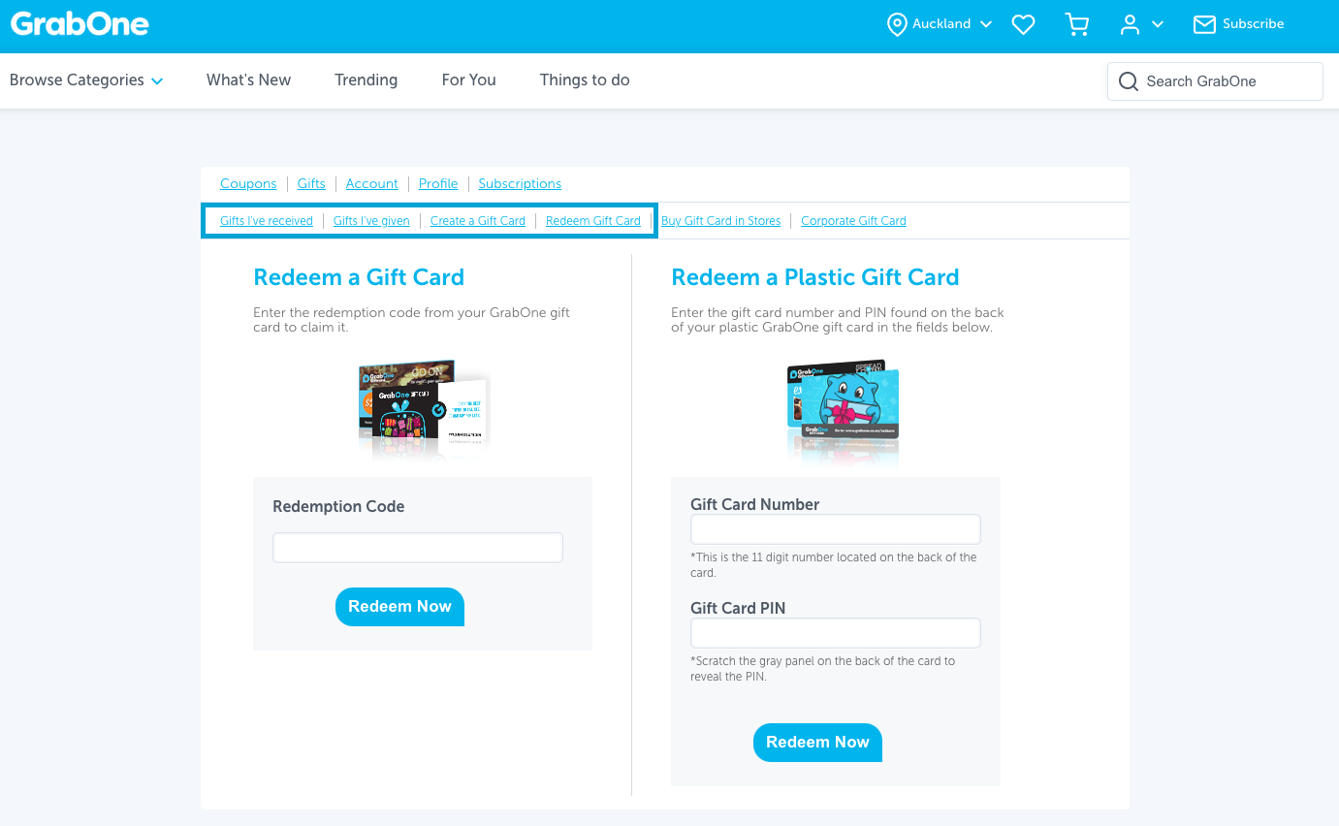
Task: Click the search magnifier icon
Action: [1129, 81]
